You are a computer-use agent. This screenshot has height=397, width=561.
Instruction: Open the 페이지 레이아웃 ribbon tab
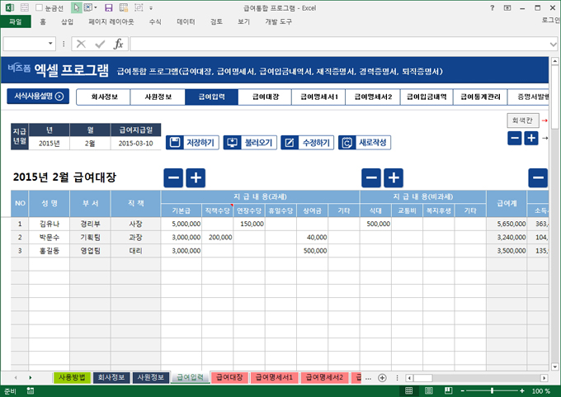click(x=111, y=22)
